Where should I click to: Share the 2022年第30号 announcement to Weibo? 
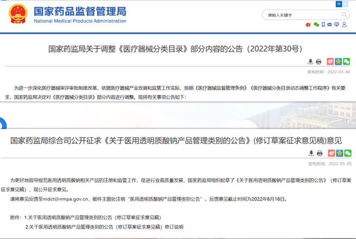click(331, 62)
